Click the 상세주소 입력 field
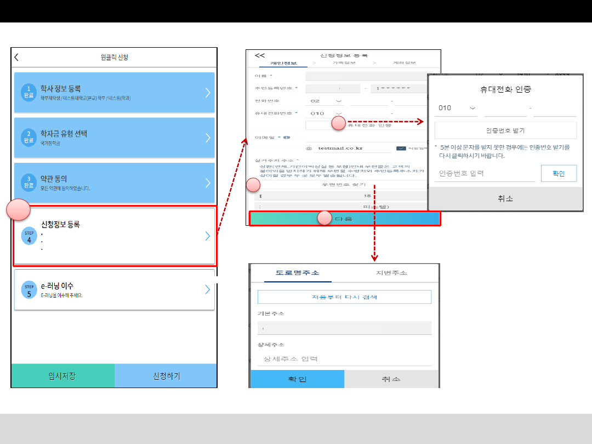 point(344,359)
